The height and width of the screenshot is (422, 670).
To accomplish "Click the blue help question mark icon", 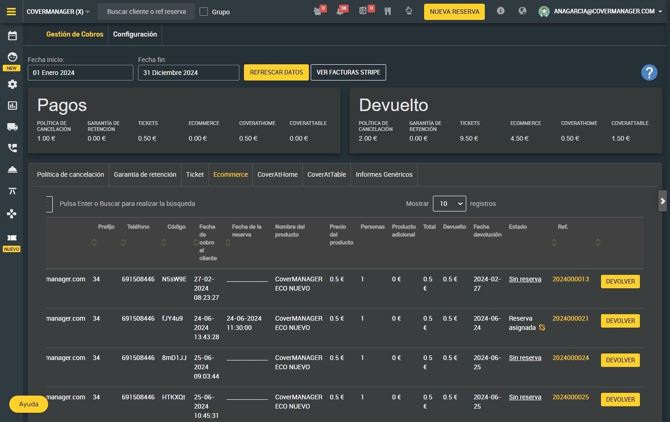I will [649, 73].
